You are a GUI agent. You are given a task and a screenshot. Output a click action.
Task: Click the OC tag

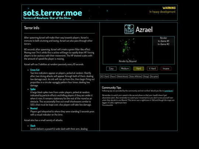tap(102, 77)
